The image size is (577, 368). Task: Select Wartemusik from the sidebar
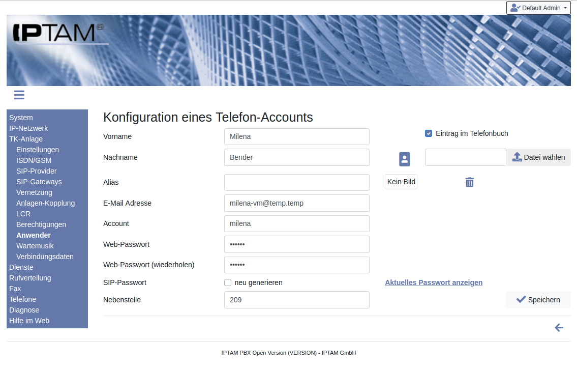(x=35, y=246)
